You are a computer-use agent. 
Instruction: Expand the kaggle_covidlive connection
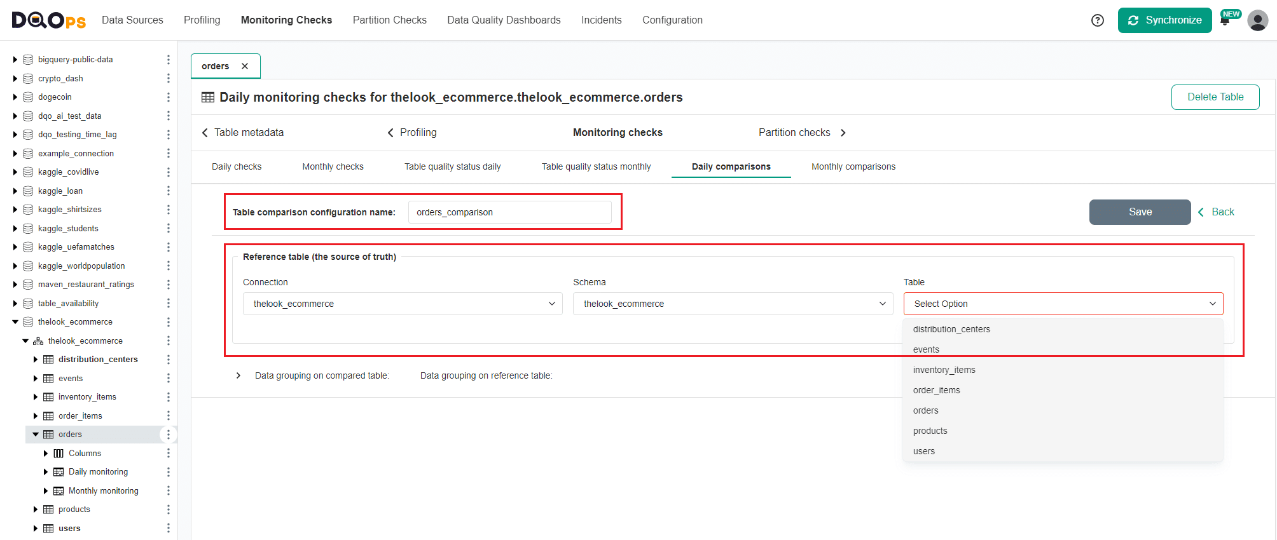click(15, 172)
